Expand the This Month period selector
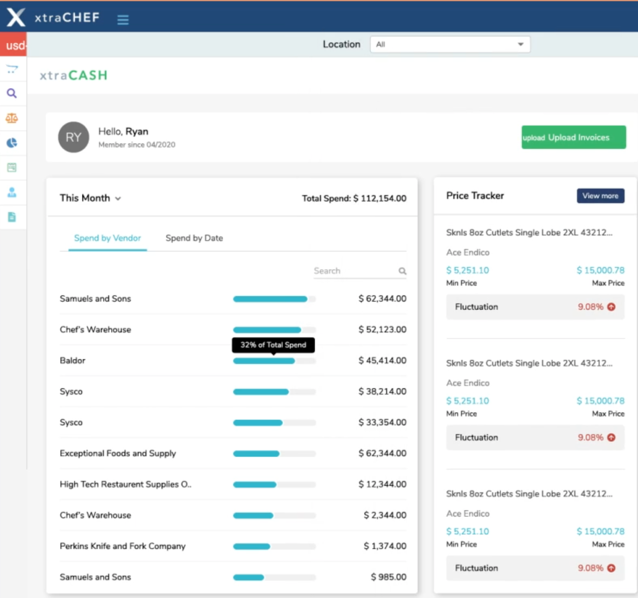Viewport: 638px width, 598px height. click(x=90, y=198)
